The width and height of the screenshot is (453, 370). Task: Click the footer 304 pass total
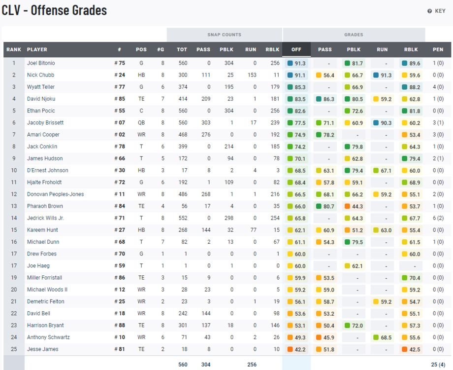pos(206,365)
